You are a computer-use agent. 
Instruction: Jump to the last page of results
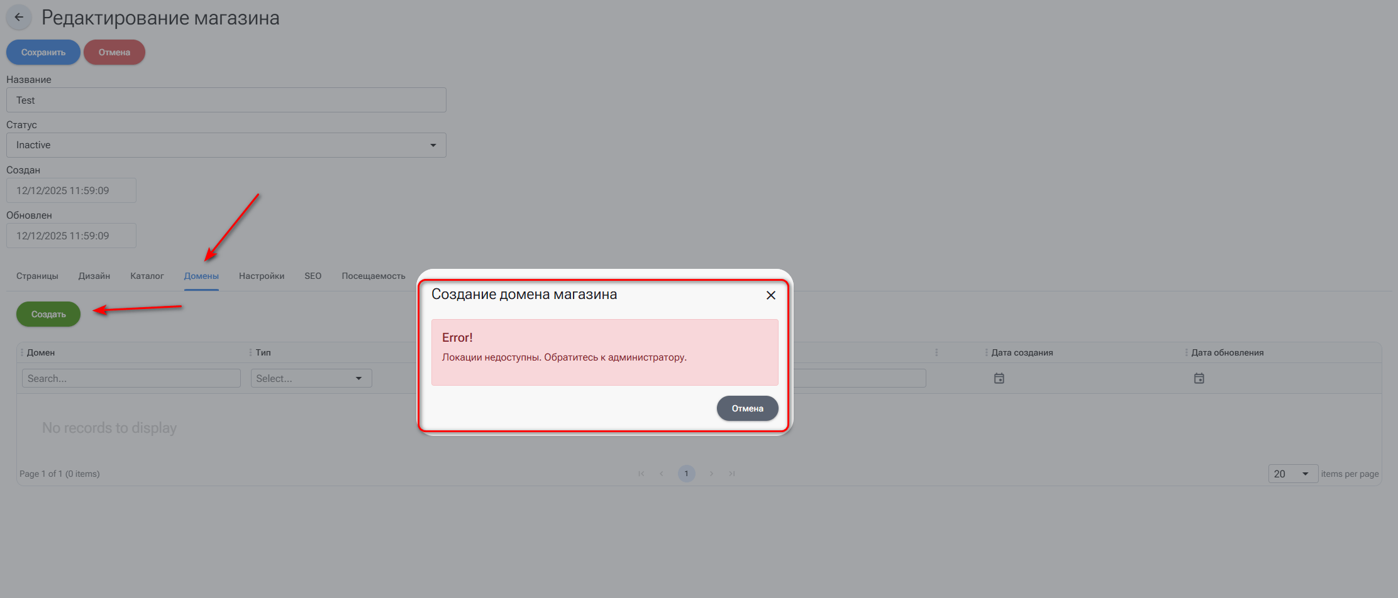732,474
